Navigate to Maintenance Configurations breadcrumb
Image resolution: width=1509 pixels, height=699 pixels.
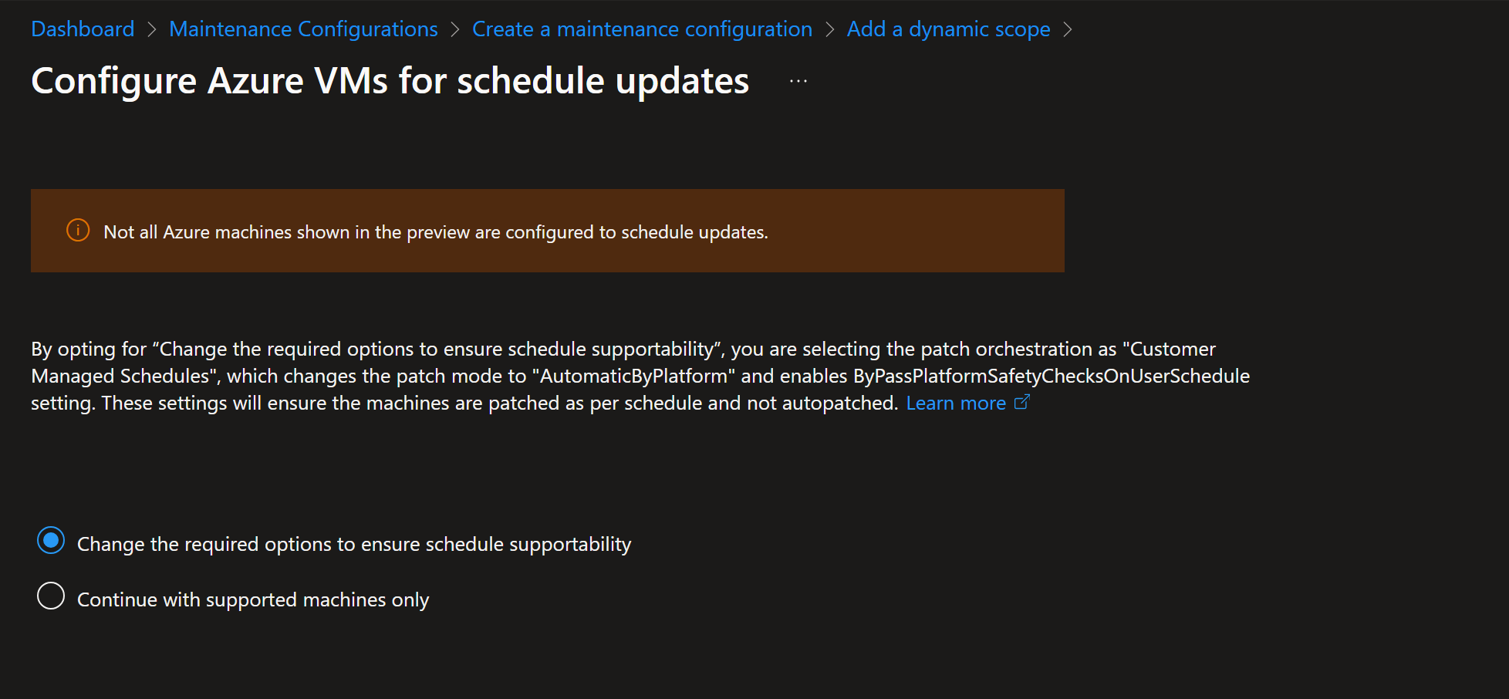(x=302, y=29)
